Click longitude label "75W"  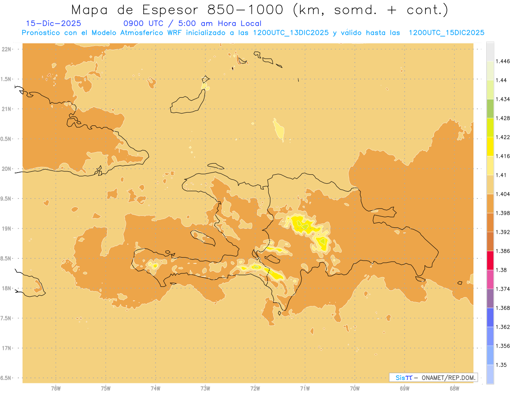click(106, 388)
